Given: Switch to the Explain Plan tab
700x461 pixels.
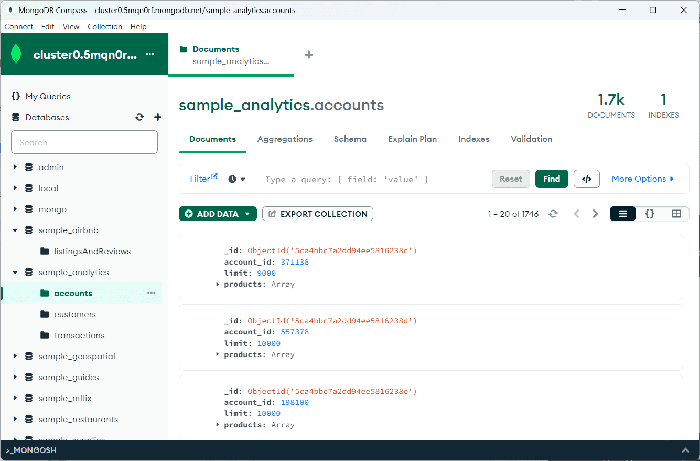Looking at the screenshot, I should point(412,139).
